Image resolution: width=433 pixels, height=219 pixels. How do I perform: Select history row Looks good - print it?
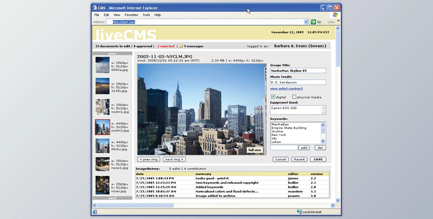pyautogui.click(x=232, y=179)
